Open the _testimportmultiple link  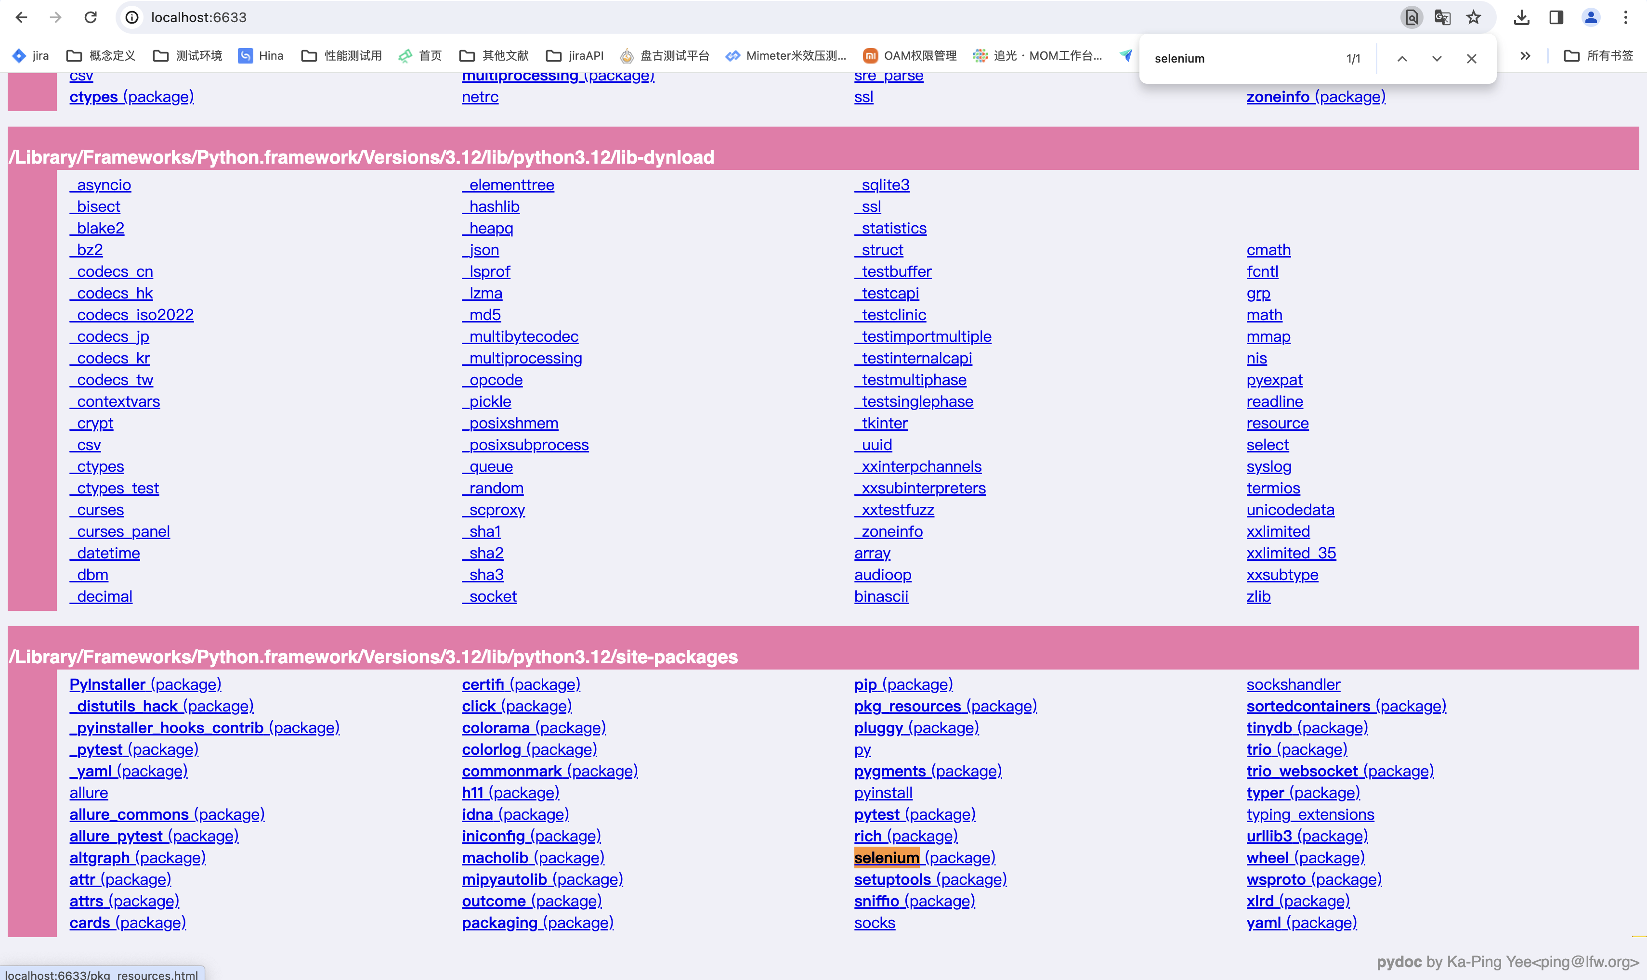[923, 337]
